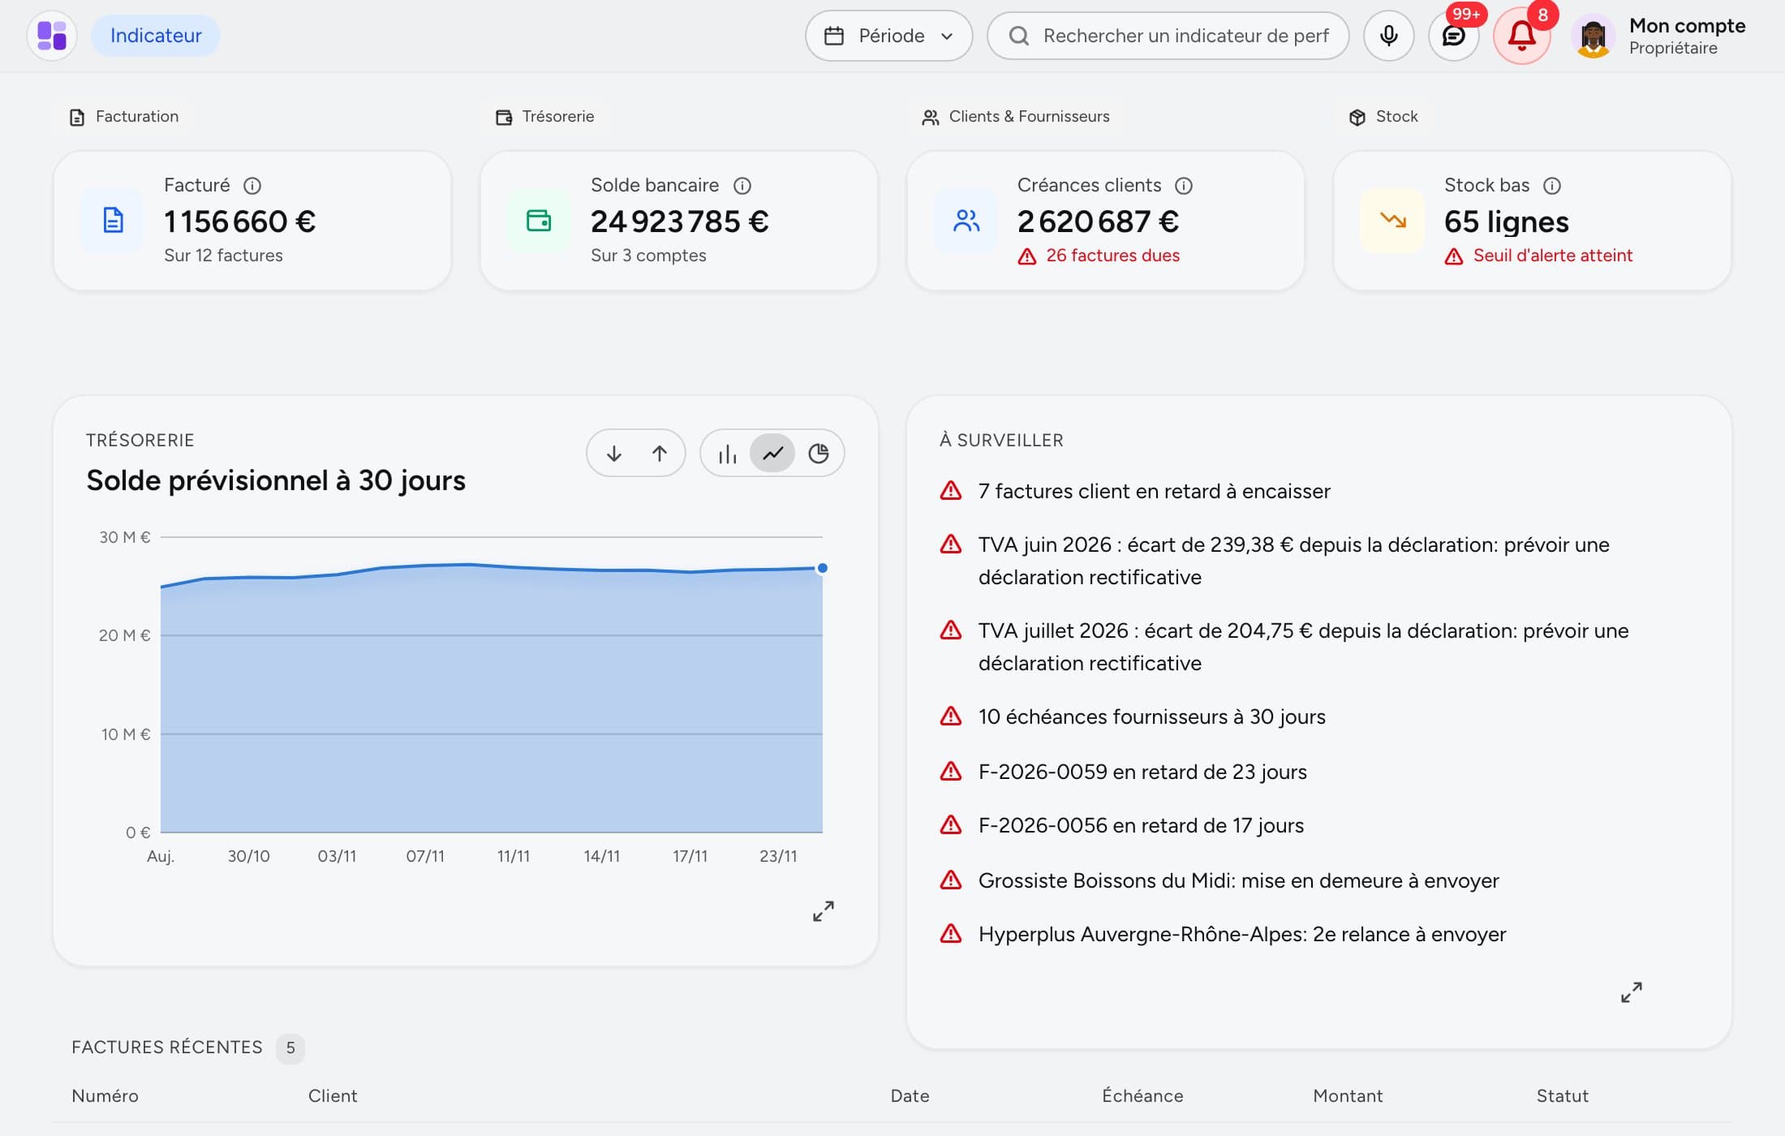1785x1136 pixels.
Task: Show info for Solde bancaire
Action: click(742, 186)
